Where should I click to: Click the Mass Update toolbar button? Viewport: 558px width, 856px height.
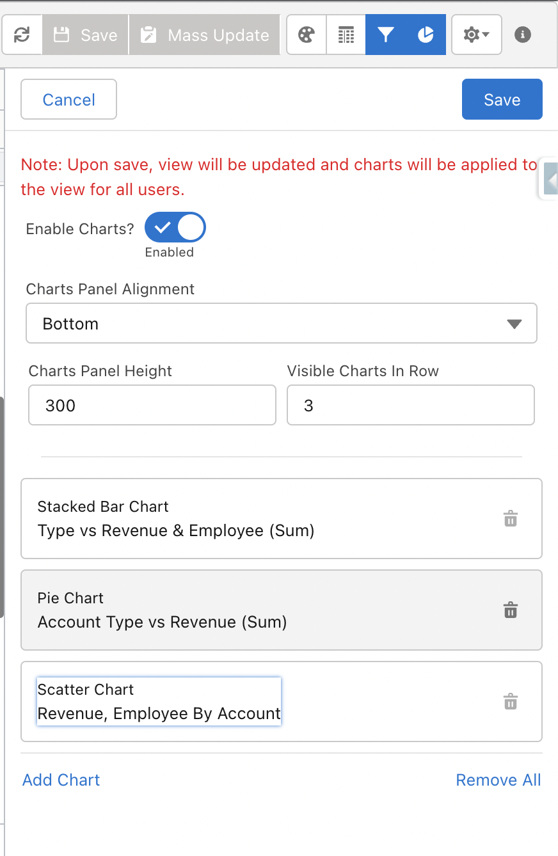[x=205, y=35]
